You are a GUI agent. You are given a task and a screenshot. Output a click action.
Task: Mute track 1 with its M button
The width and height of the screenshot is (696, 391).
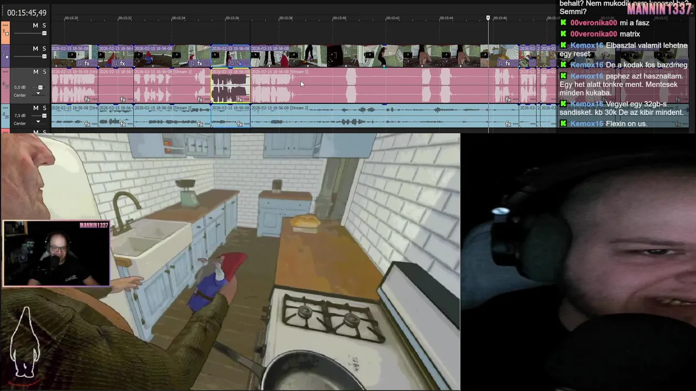pyautogui.click(x=35, y=26)
